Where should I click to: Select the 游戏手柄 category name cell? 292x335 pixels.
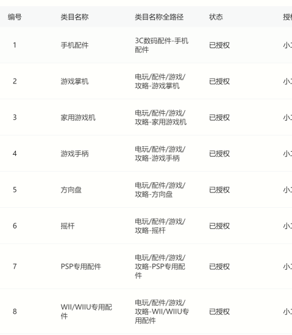click(x=74, y=153)
